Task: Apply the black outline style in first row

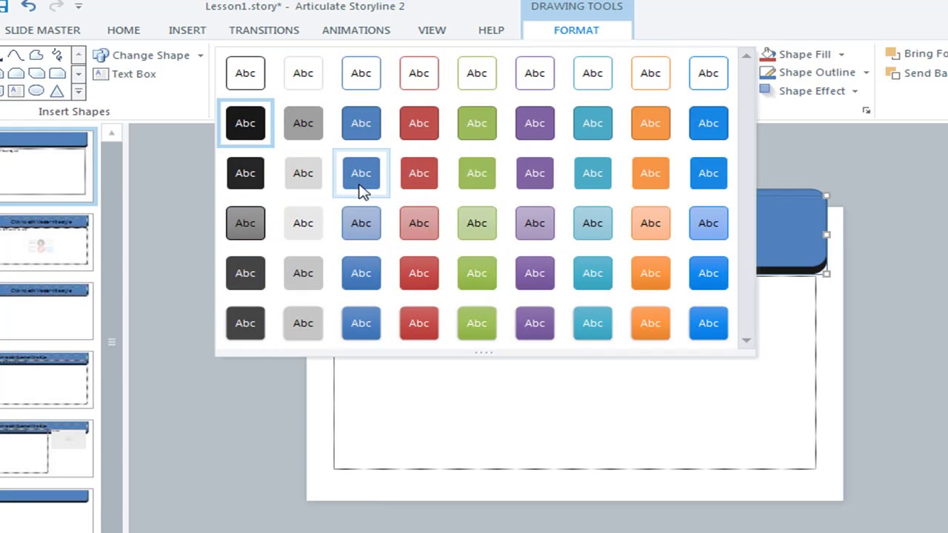Action: [245, 73]
